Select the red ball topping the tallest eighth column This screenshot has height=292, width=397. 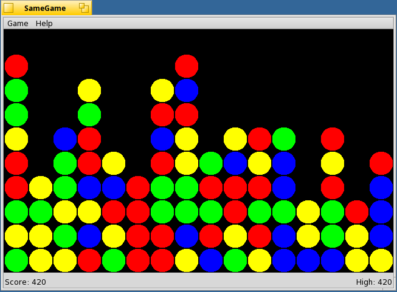pos(187,66)
